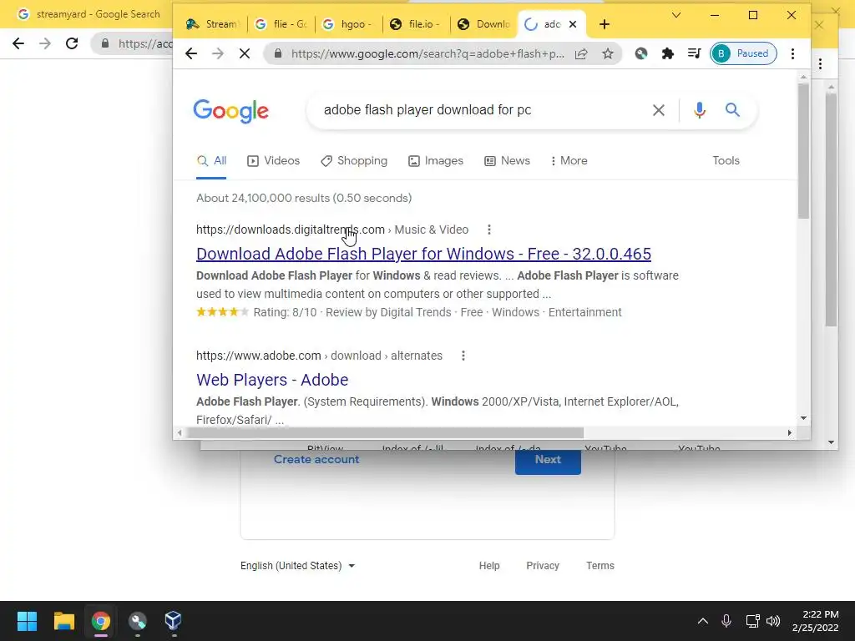Clear the search query with X
The height and width of the screenshot is (641, 855).
659,110
